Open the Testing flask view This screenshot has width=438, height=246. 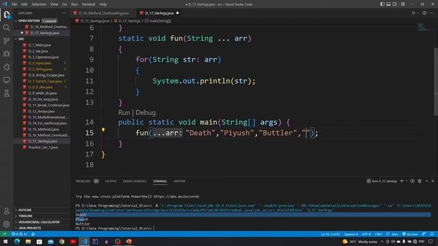point(6,93)
